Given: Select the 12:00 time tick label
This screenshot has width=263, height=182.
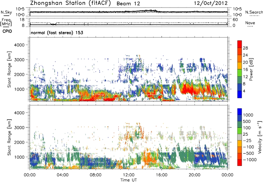Looking at the screenshot, I should click(x=129, y=175).
